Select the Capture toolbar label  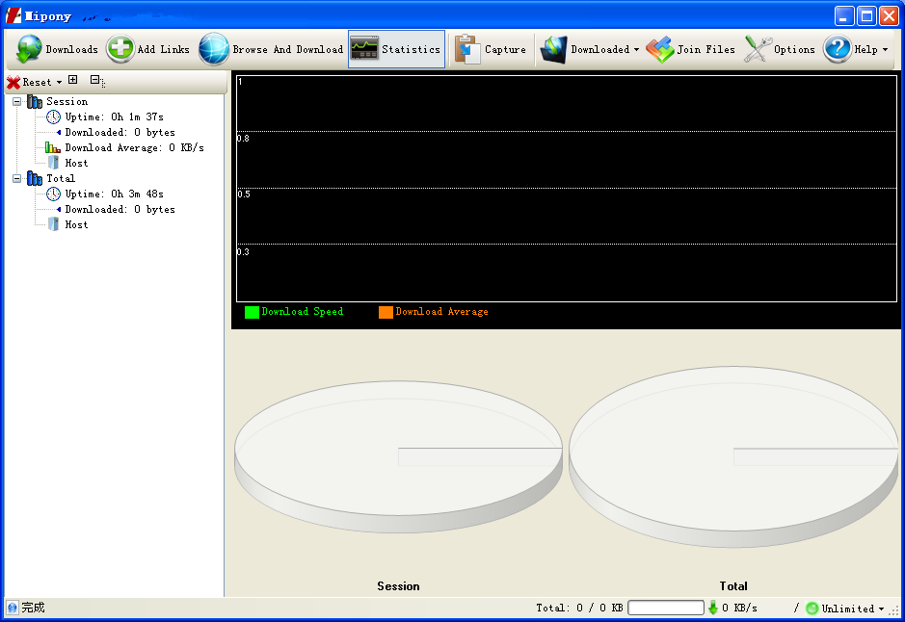506,49
